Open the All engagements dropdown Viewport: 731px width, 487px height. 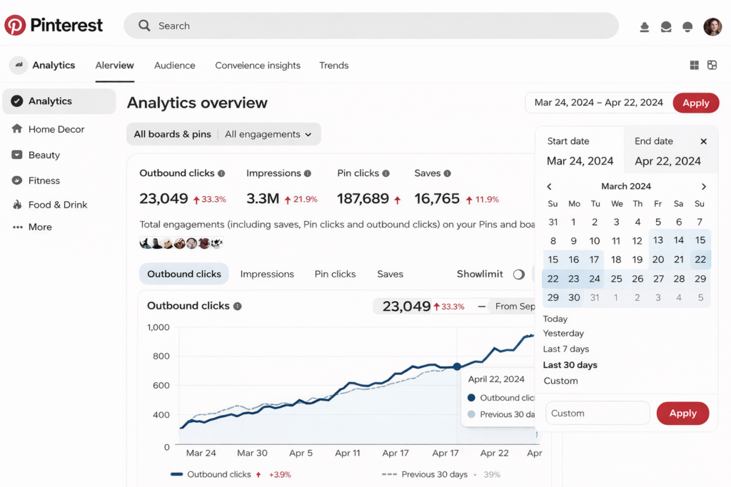tap(270, 134)
